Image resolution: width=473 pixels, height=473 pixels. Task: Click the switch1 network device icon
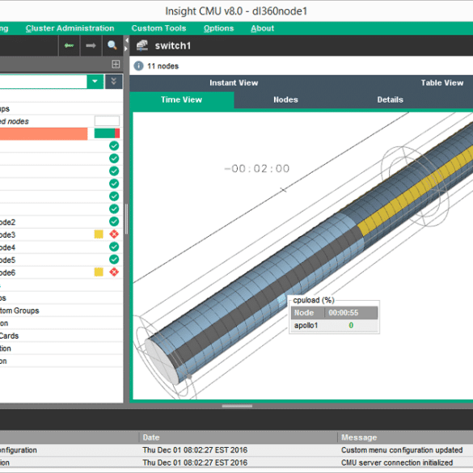[142, 45]
